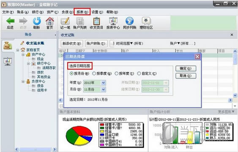The image size is (238, 152).
Task: Open the 设置 menu
Action: (x=97, y=12)
